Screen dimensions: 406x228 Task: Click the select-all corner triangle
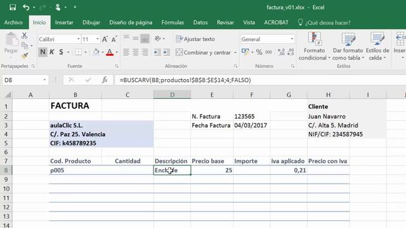tap(8, 95)
